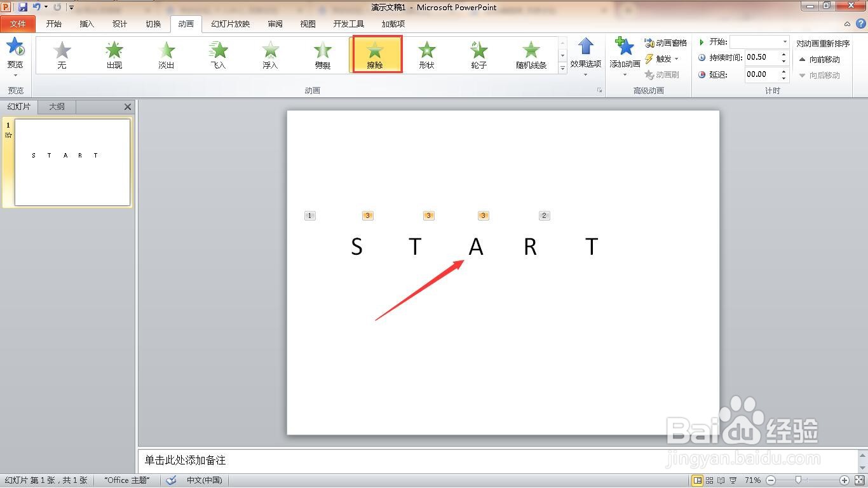Select the 擦除 (Wipe) animation
Viewport: 868px width, 488px height.
[x=376, y=55]
